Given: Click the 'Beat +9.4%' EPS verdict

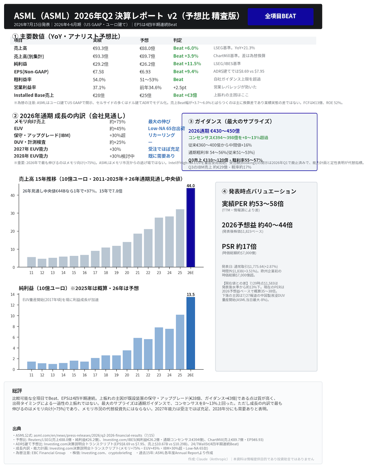Looking at the screenshot, I should (186, 71).
